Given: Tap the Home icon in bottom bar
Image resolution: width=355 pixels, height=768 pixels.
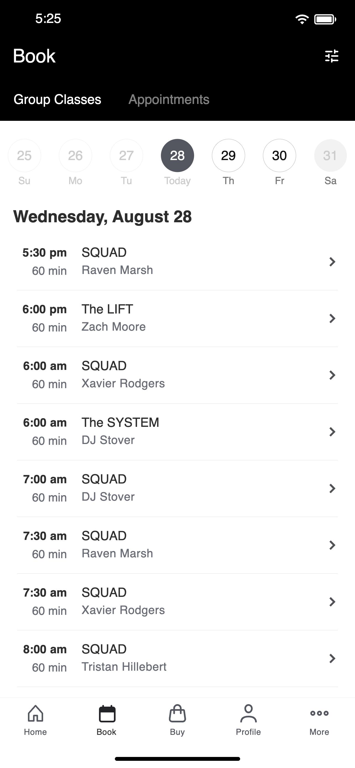Looking at the screenshot, I should [x=35, y=714].
